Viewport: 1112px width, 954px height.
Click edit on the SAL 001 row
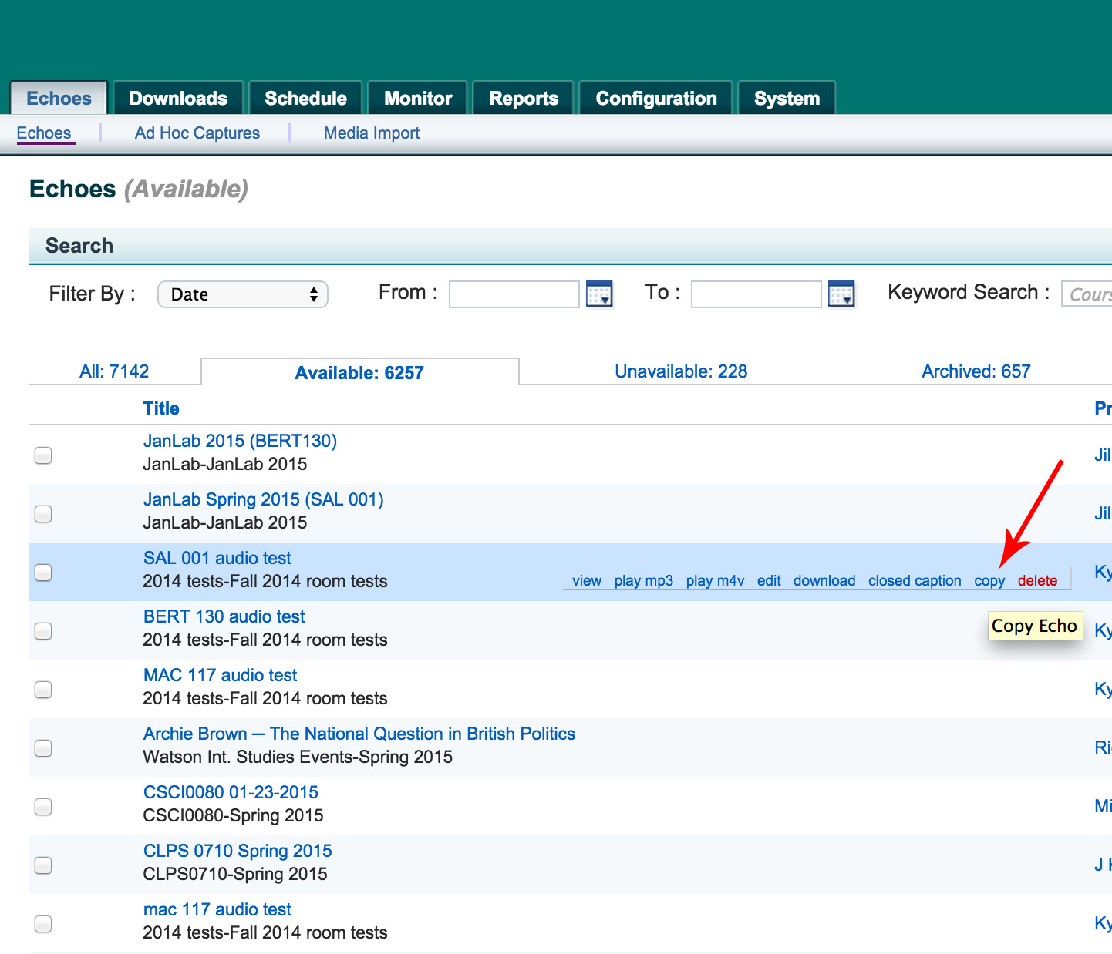(769, 581)
